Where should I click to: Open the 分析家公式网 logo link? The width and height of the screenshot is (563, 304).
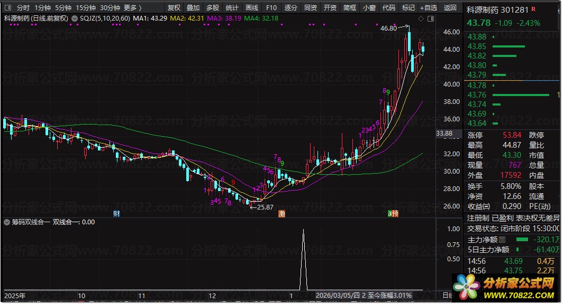point(506,288)
